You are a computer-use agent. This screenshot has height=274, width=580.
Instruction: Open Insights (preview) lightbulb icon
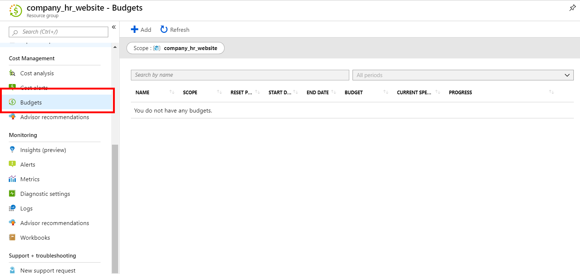click(x=12, y=150)
